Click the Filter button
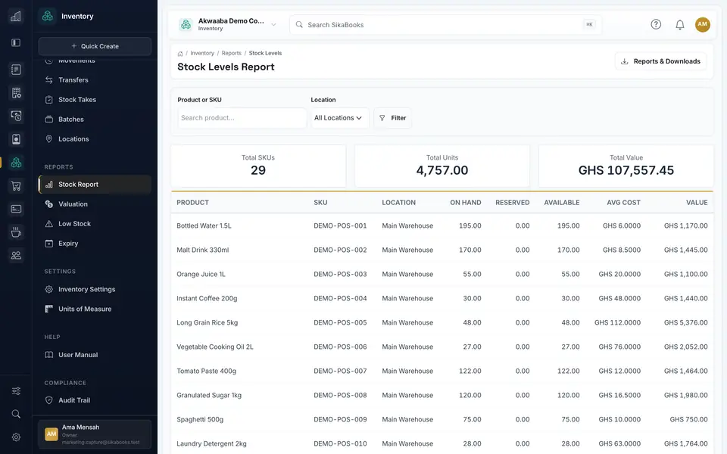 [x=392, y=118]
